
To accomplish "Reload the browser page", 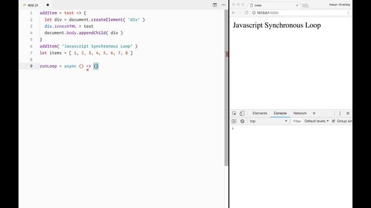I will click(x=246, y=13).
